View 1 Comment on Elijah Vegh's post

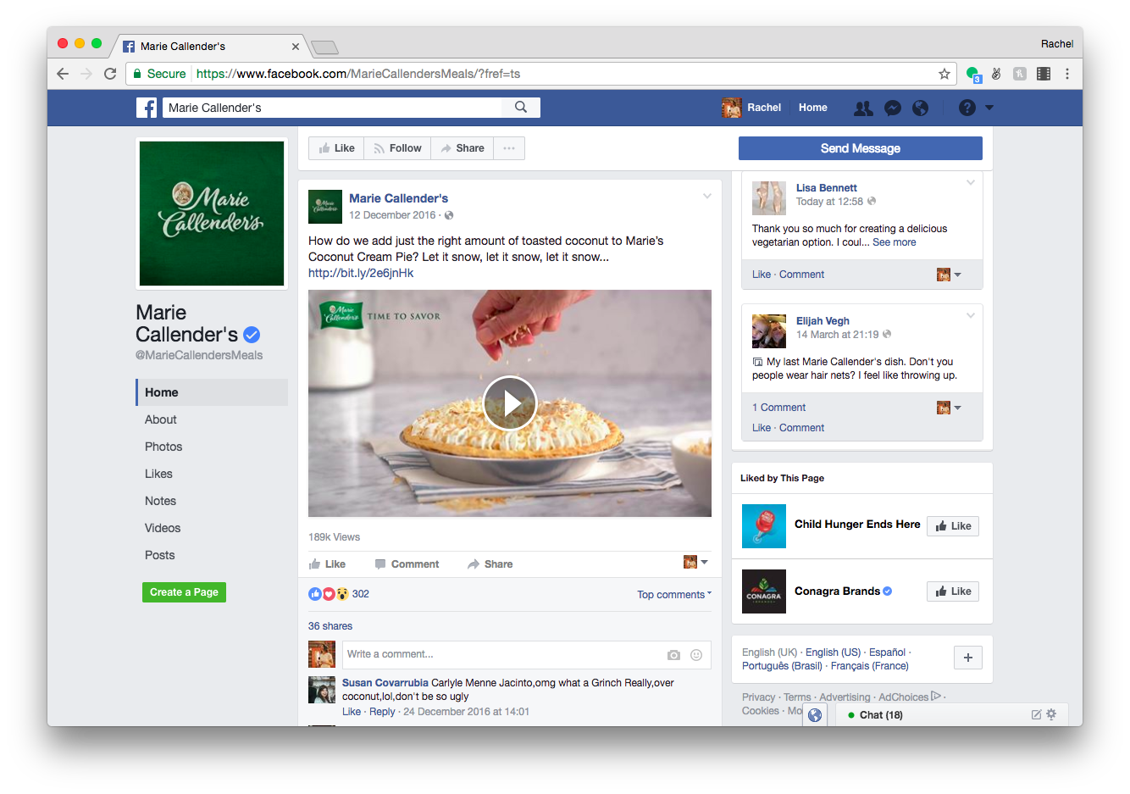778,408
